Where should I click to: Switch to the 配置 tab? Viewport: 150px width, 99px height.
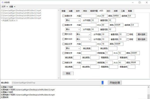click(130, 11)
